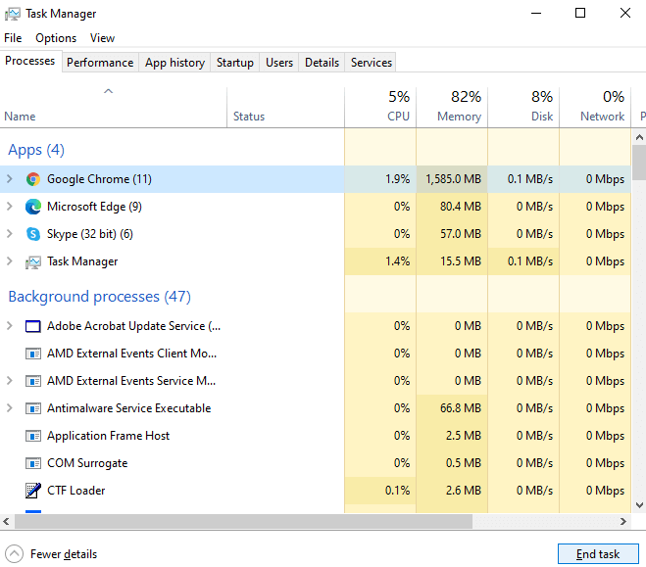Image resolution: width=646 pixels, height=567 pixels.
Task: Sort by the Network column header
Action: click(x=595, y=107)
